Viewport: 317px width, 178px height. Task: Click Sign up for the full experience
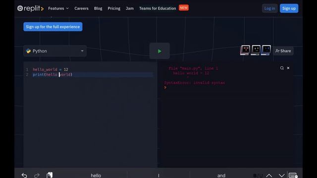click(53, 27)
